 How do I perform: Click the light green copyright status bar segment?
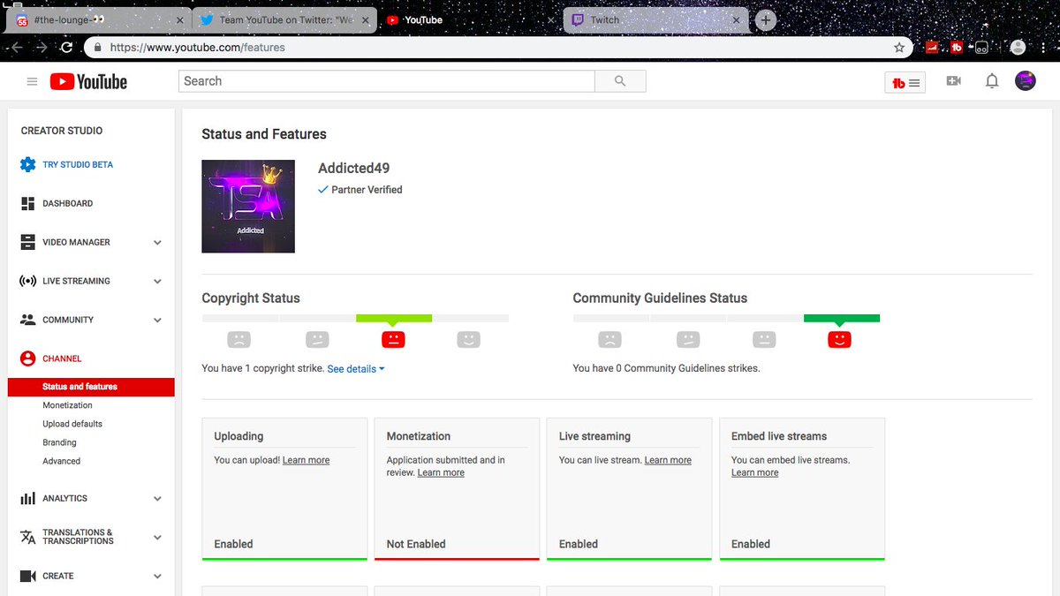394,318
